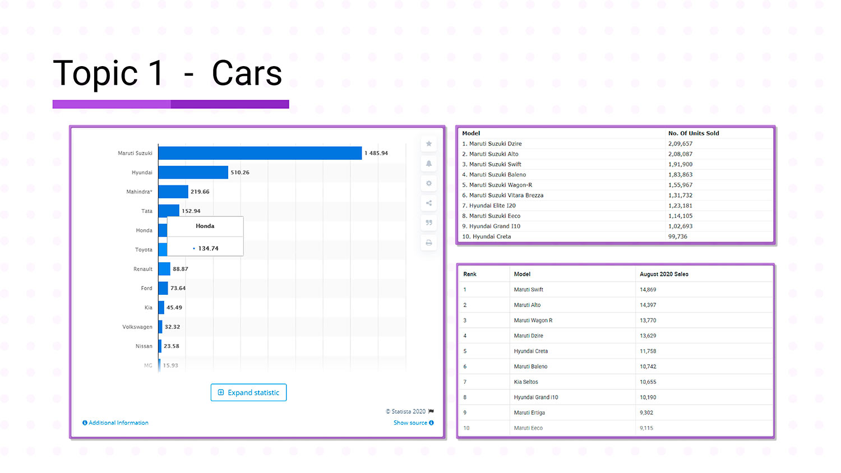The height and width of the screenshot is (473, 841).
Task: Click the 'Topic 1 - Cars' slide title
Action: pyautogui.click(x=167, y=73)
